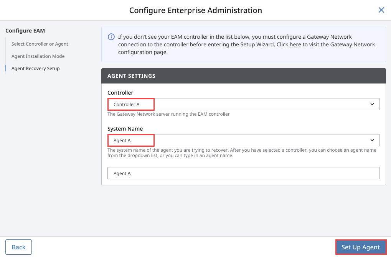Click the 'Controller A' selected value
The width and height of the screenshot is (391, 257).
pos(127,105)
